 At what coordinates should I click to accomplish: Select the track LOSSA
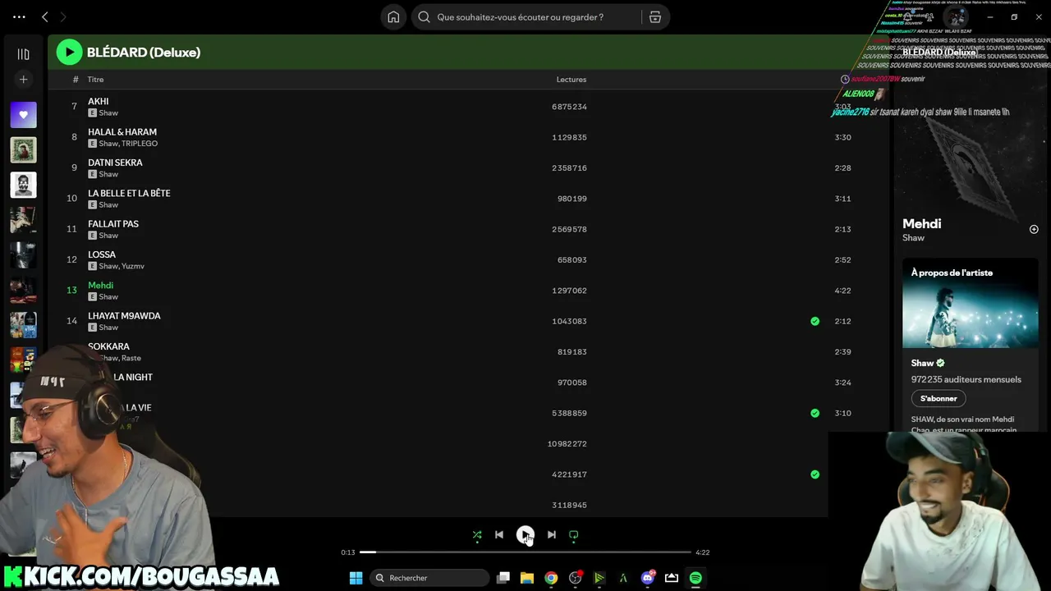(x=102, y=254)
